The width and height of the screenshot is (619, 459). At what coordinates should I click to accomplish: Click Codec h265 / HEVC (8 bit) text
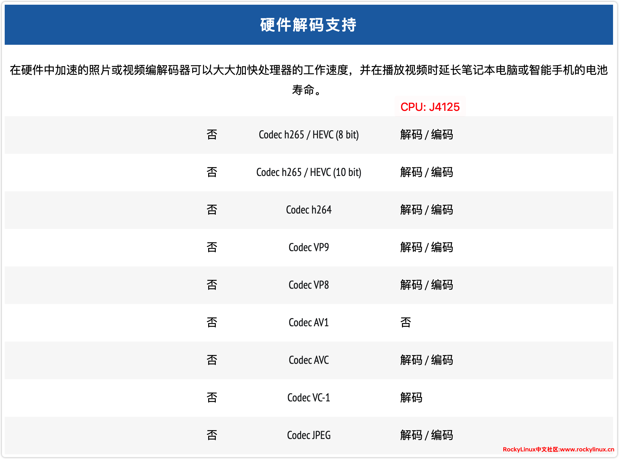[x=309, y=135]
